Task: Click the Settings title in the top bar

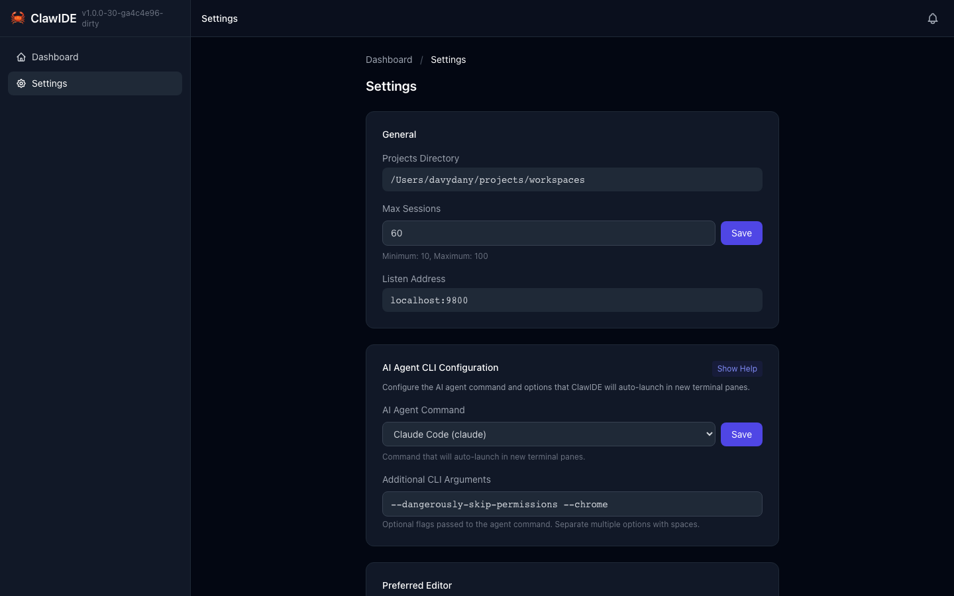Action: coord(219,19)
